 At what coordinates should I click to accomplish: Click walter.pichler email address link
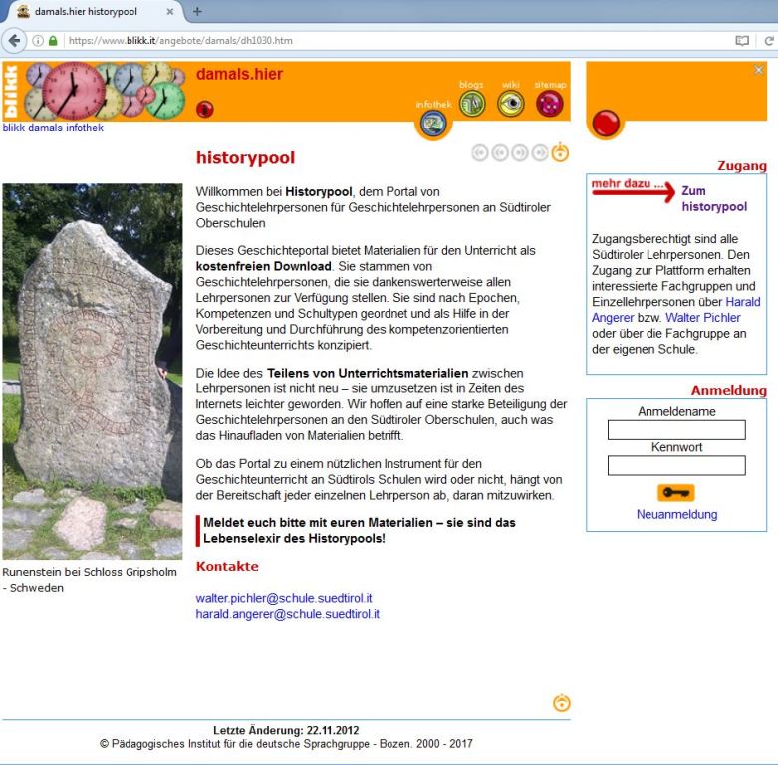284,598
